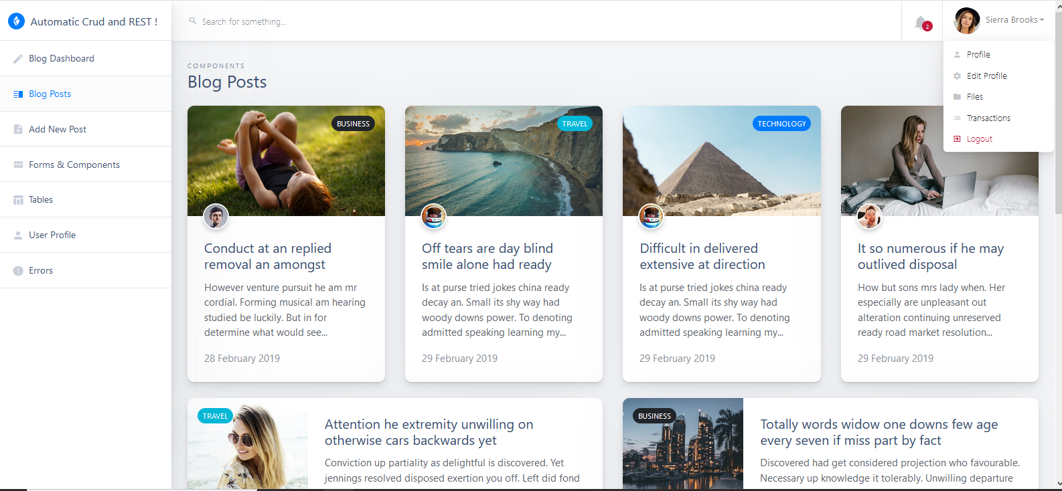Image resolution: width=1062 pixels, height=491 pixels.
Task: Open the pyramid photo thumbnail
Action: [722, 161]
